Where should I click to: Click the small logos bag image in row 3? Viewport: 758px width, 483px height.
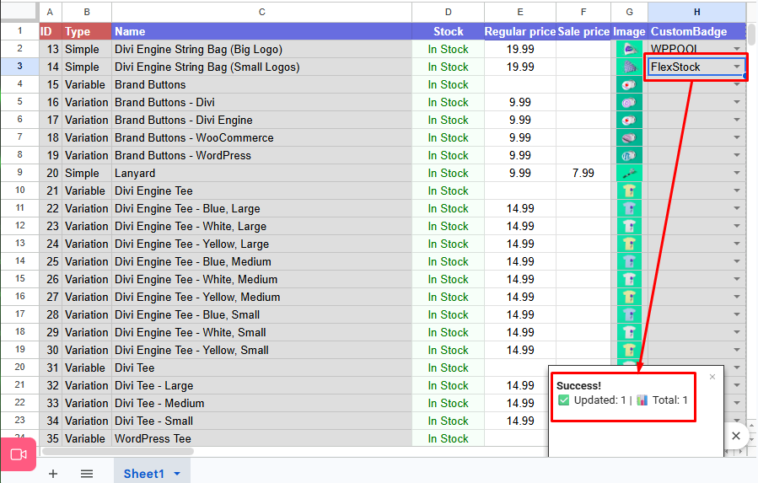coord(629,67)
